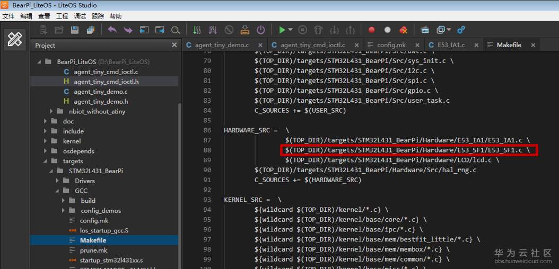The image size is (559, 269).
Task: Open the layout icon dropdown arrow
Action: (x=449, y=30)
